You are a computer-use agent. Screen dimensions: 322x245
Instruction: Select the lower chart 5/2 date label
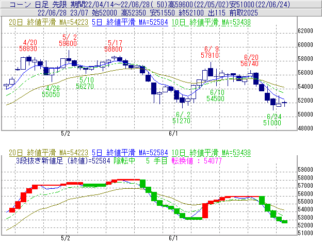[66, 238]
